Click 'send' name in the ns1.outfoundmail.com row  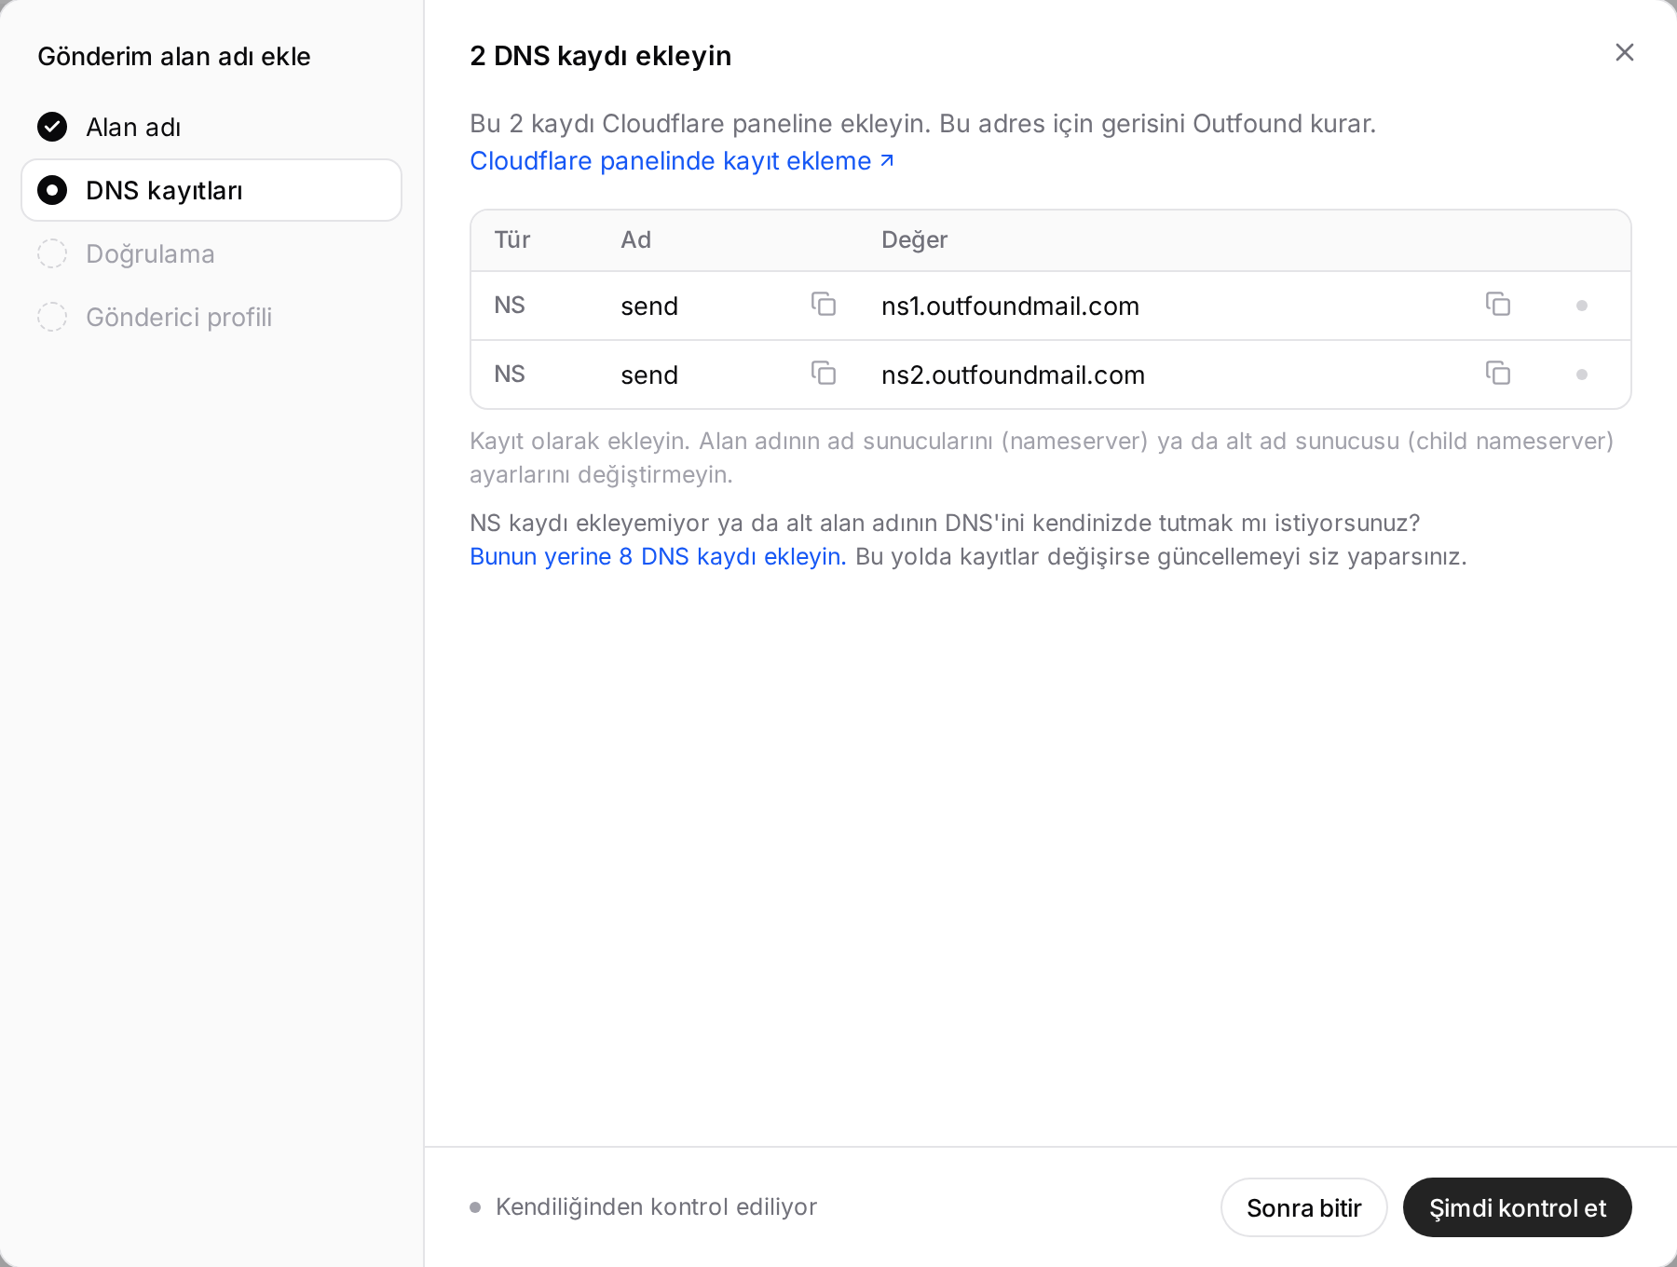tap(649, 306)
